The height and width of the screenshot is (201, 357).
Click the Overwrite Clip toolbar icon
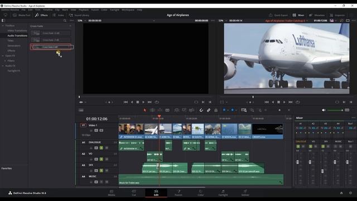point(184,110)
